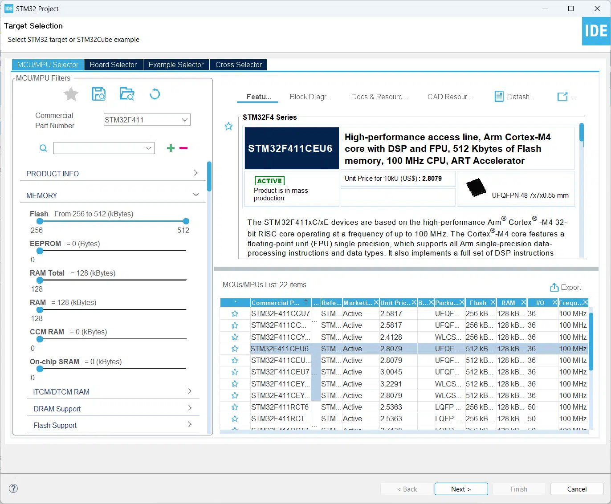Open the CAD Resources tab
This screenshot has height=504, width=611.
point(450,97)
